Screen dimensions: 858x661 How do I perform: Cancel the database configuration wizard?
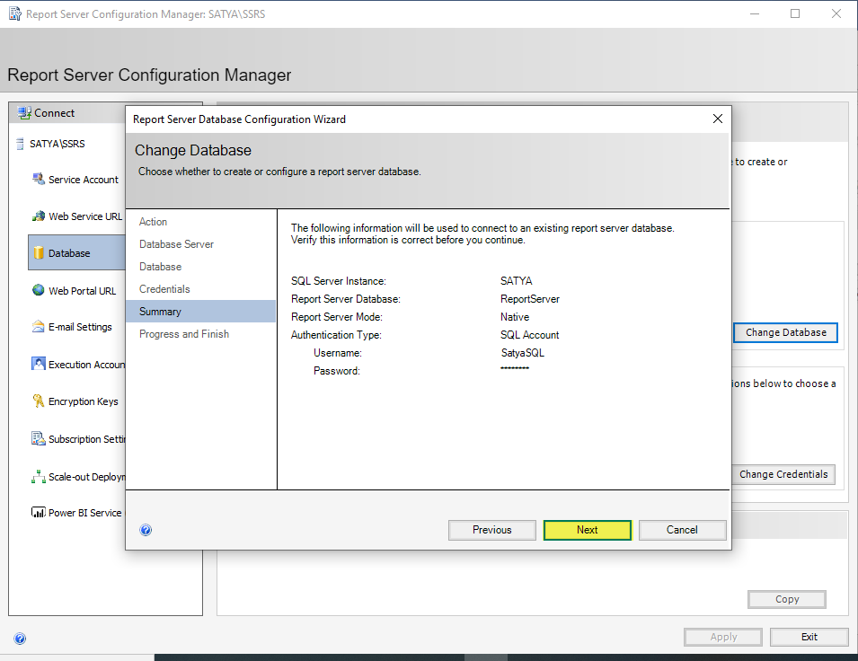click(x=682, y=530)
